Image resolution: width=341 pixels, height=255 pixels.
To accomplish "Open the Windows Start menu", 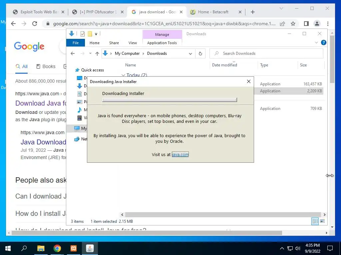I will tap(8, 248).
